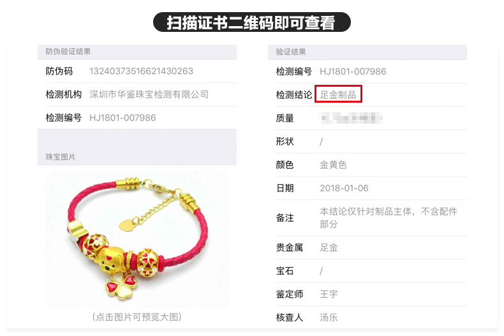The height and width of the screenshot is (336, 504).
Task: Click the 深圳市华鉴珠宝检测有限公司 institution name
Action: 149,94
